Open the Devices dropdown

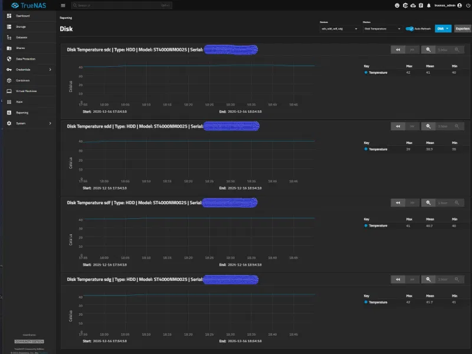(339, 29)
